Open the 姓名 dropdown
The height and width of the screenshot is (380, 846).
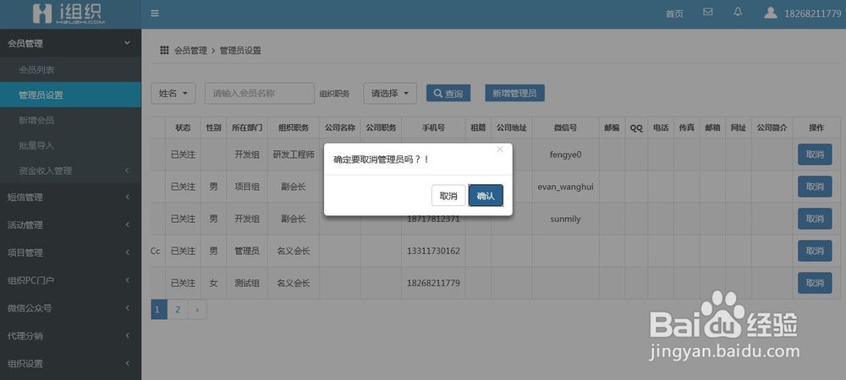tap(173, 93)
